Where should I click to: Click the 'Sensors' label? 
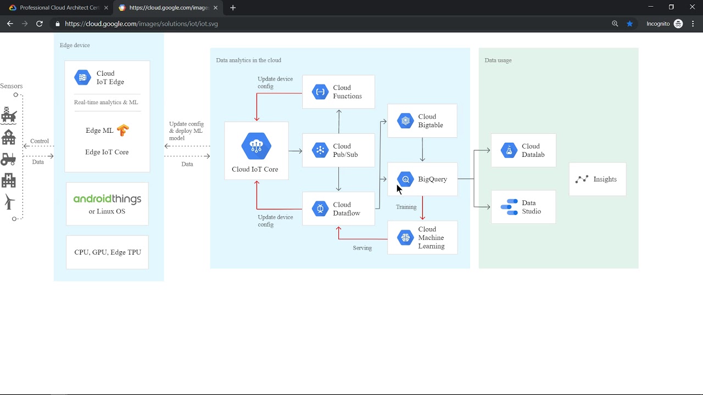(x=12, y=86)
